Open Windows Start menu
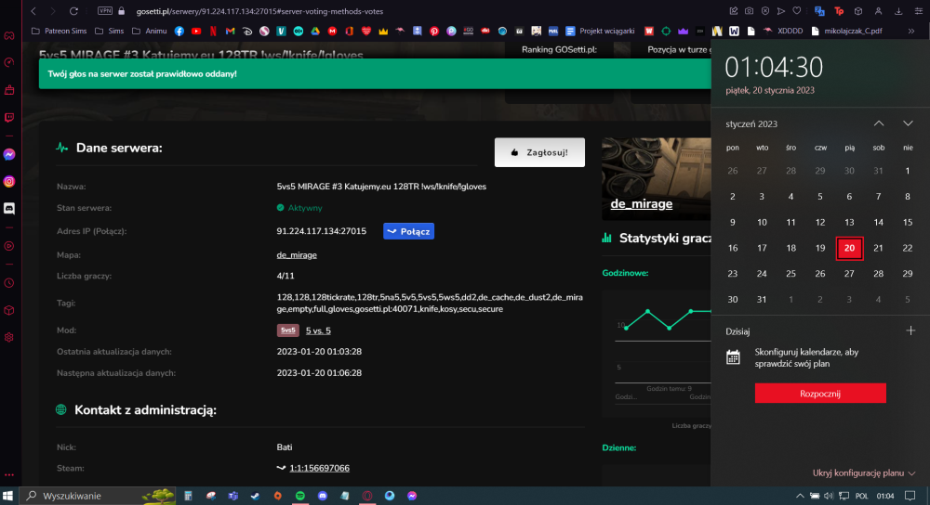930x505 pixels. 7,496
